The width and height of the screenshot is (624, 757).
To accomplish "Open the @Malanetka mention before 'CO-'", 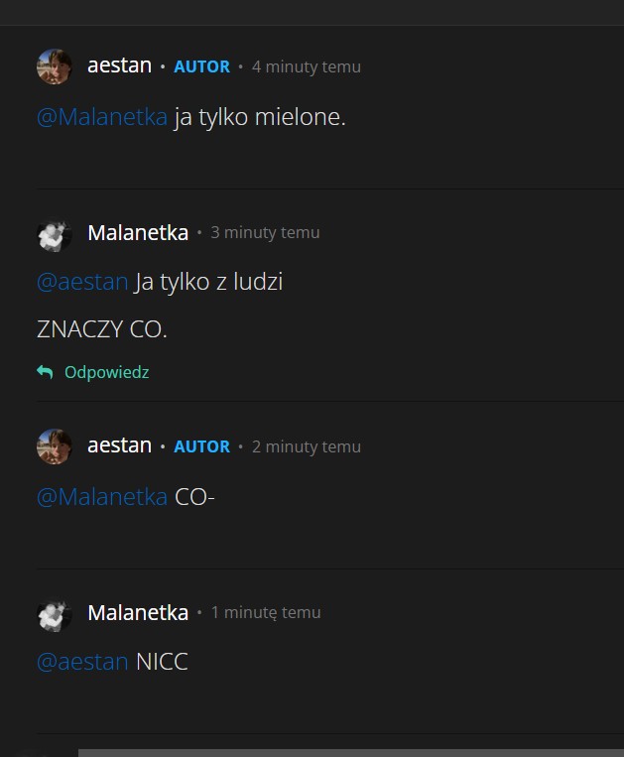I will tap(102, 497).
